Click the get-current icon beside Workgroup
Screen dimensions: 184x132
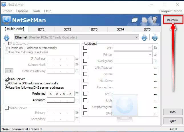click(x=155, y=61)
